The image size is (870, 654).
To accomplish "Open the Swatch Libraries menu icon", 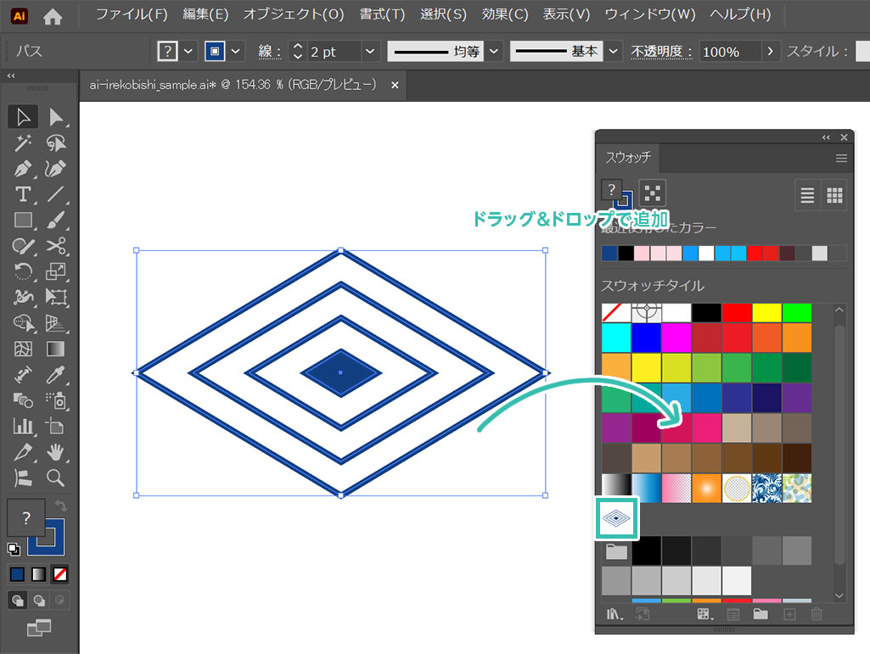I will [x=615, y=614].
